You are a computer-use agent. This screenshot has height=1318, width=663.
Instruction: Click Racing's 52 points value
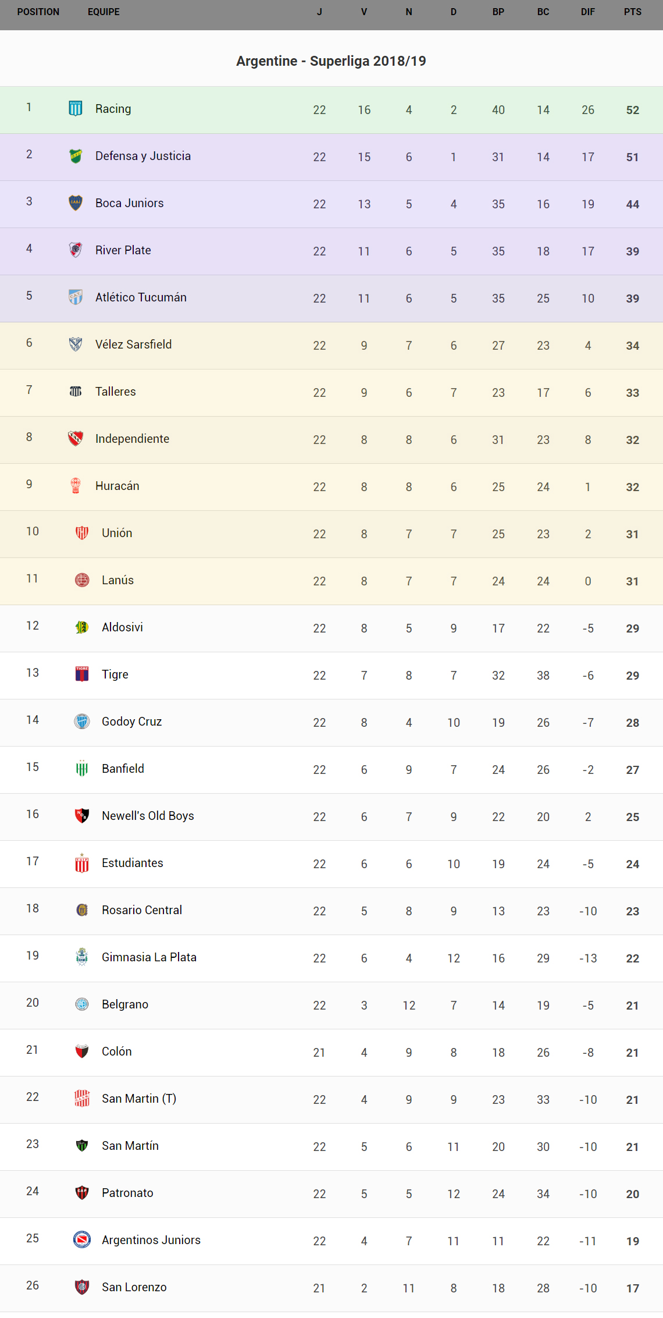tap(632, 110)
